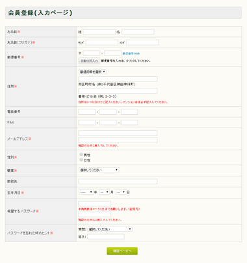Select the 女性 (female) radio button

click(81, 160)
